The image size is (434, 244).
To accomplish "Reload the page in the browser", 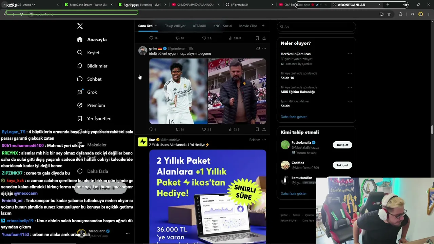I will pyautogui.click(x=21, y=14).
